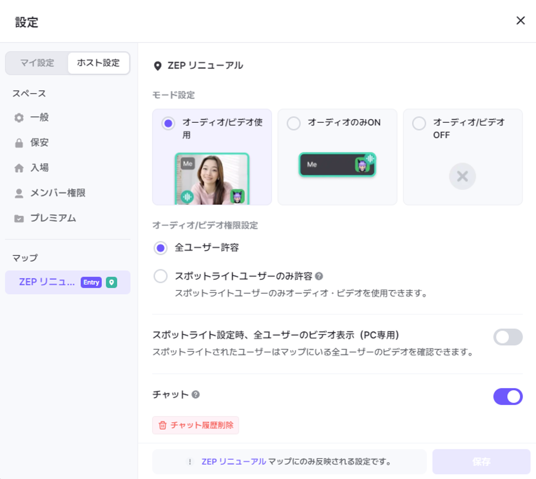Click the house icon for 入場
Screen dimensions: 536x479
(19, 168)
